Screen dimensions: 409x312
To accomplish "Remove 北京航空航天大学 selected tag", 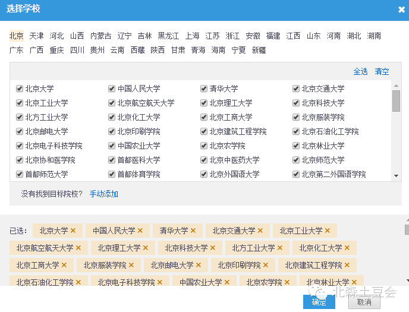I will coord(78,248).
